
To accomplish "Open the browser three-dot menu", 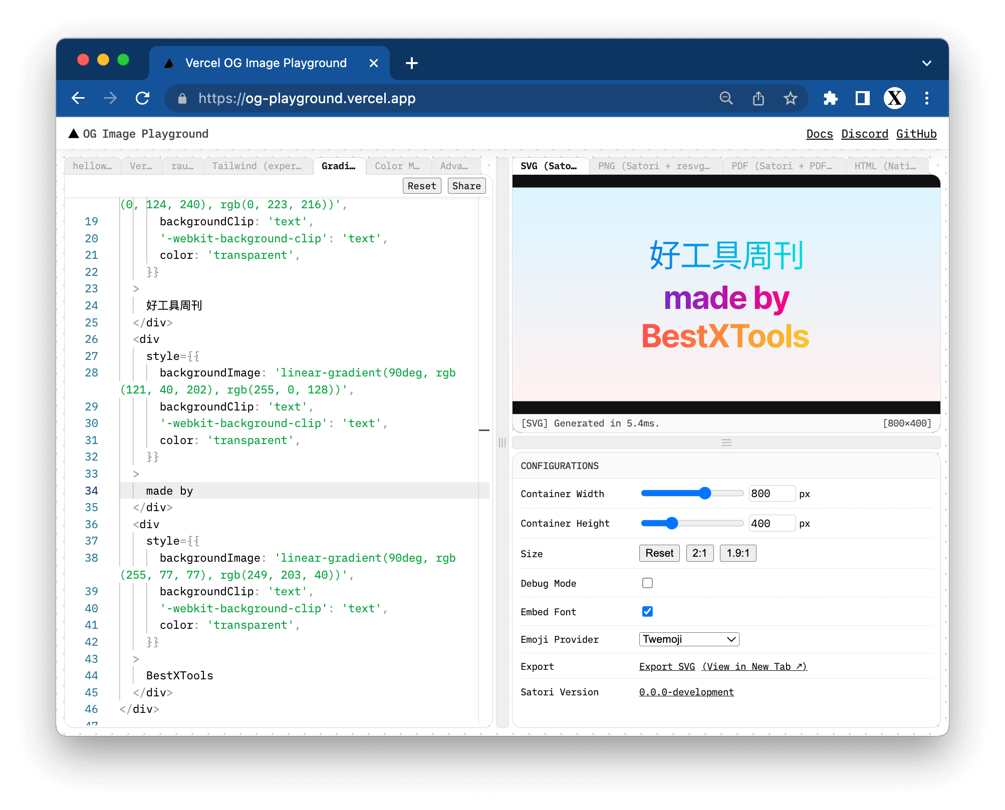I will [x=927, y=98].
